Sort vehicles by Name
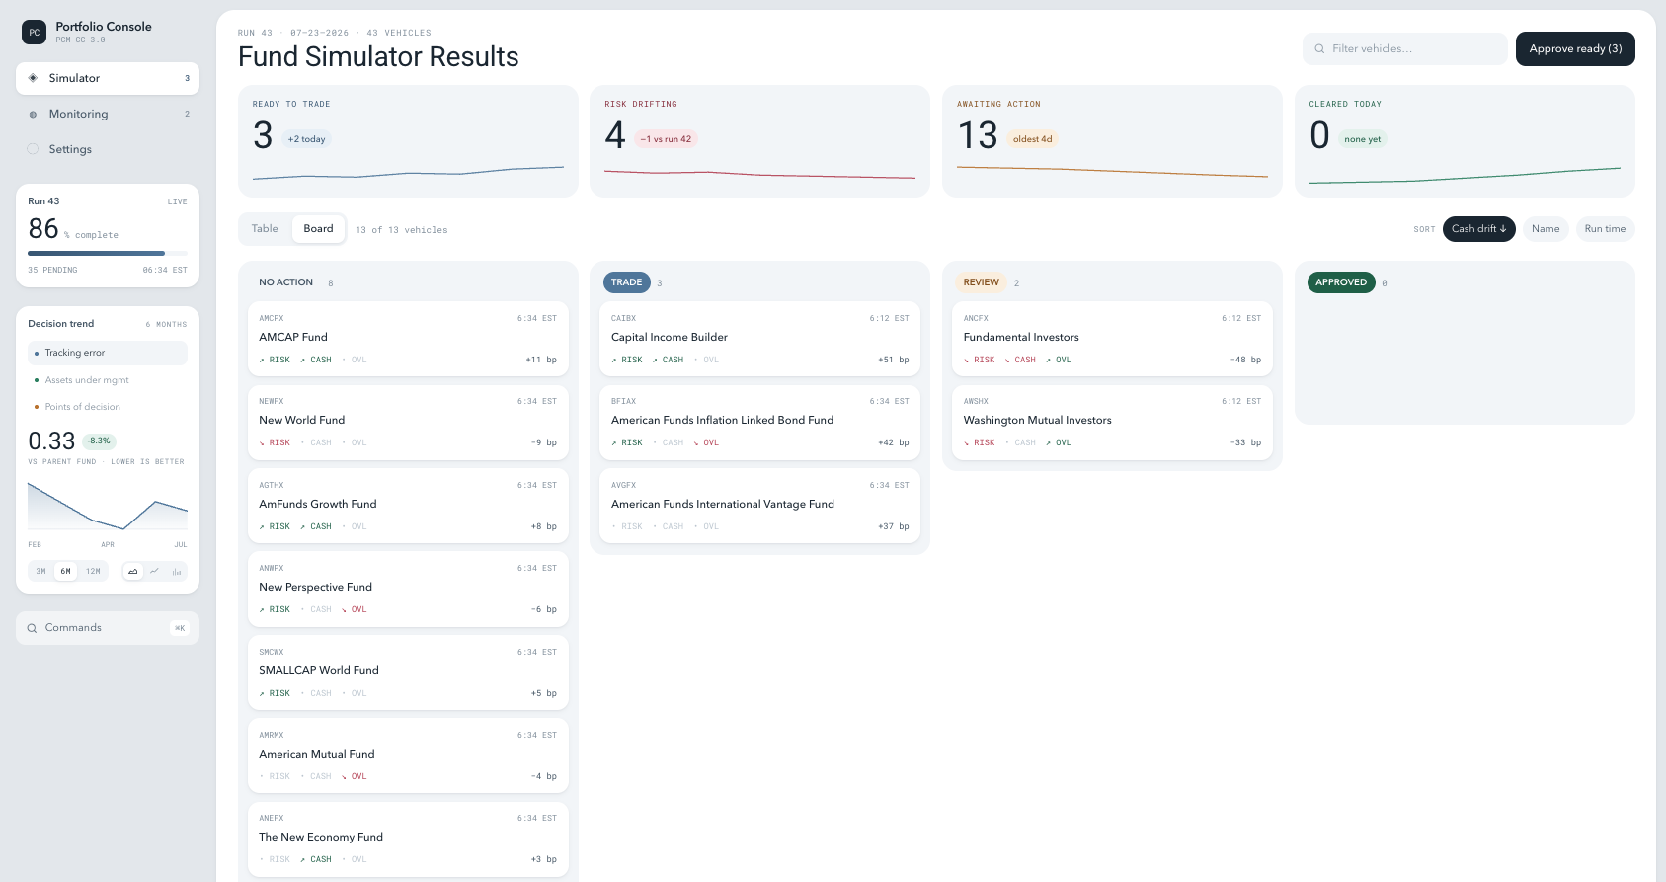 (1546, 229)
